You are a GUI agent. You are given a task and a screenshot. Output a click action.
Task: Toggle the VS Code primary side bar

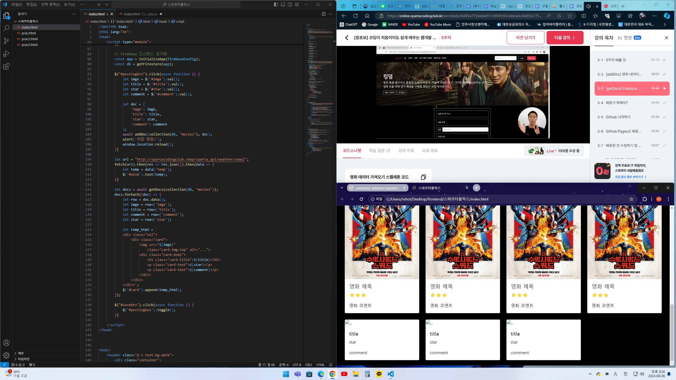click(x=276, y=4)
